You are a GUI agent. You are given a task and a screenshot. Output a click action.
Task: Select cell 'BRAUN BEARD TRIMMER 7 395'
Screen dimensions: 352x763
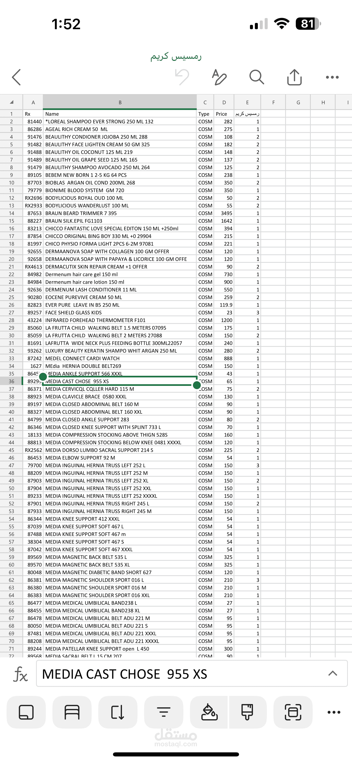click(120, 213)
